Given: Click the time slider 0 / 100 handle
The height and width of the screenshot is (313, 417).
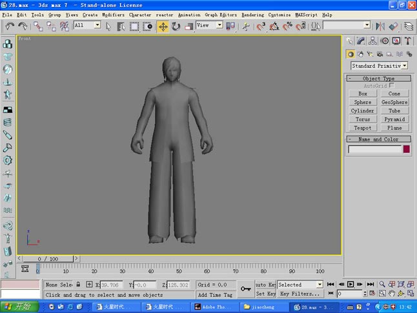Looking at the screenshot, I should 48,259.
